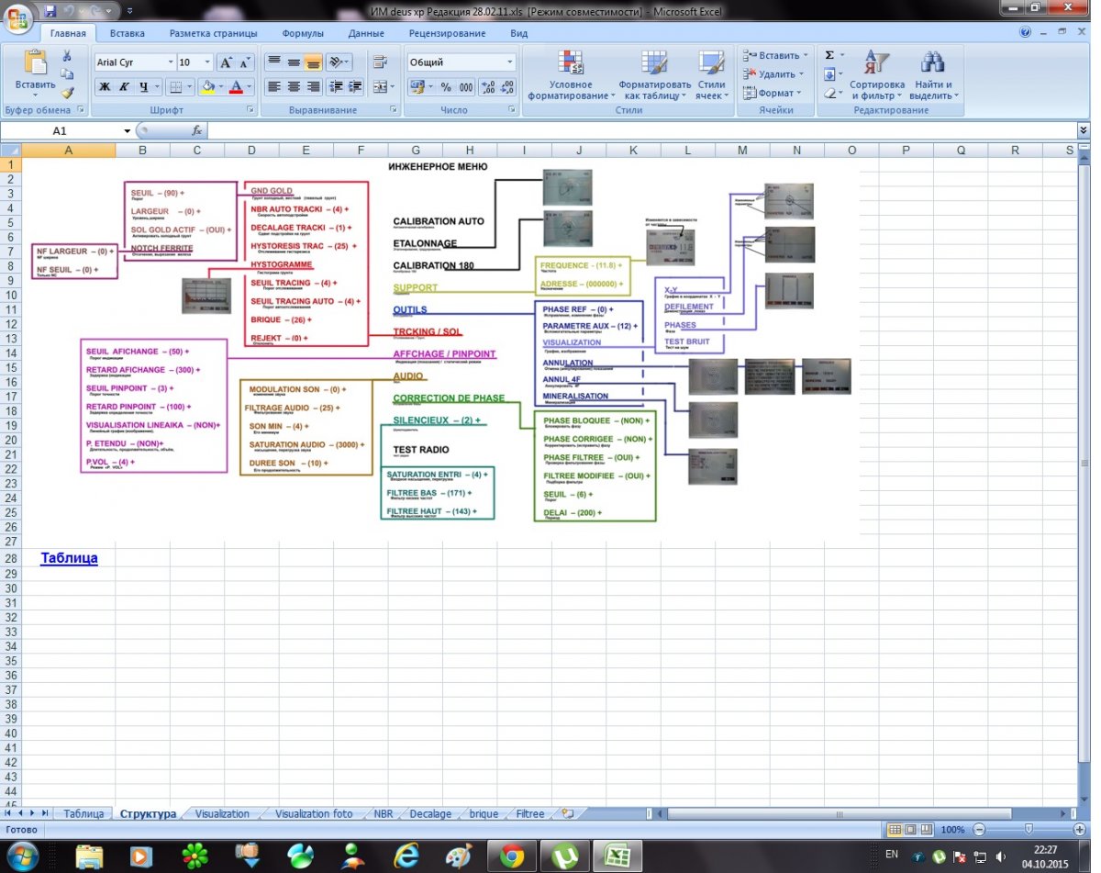
Task: Click the Cut scissors icon
Action: pos(67,56)
